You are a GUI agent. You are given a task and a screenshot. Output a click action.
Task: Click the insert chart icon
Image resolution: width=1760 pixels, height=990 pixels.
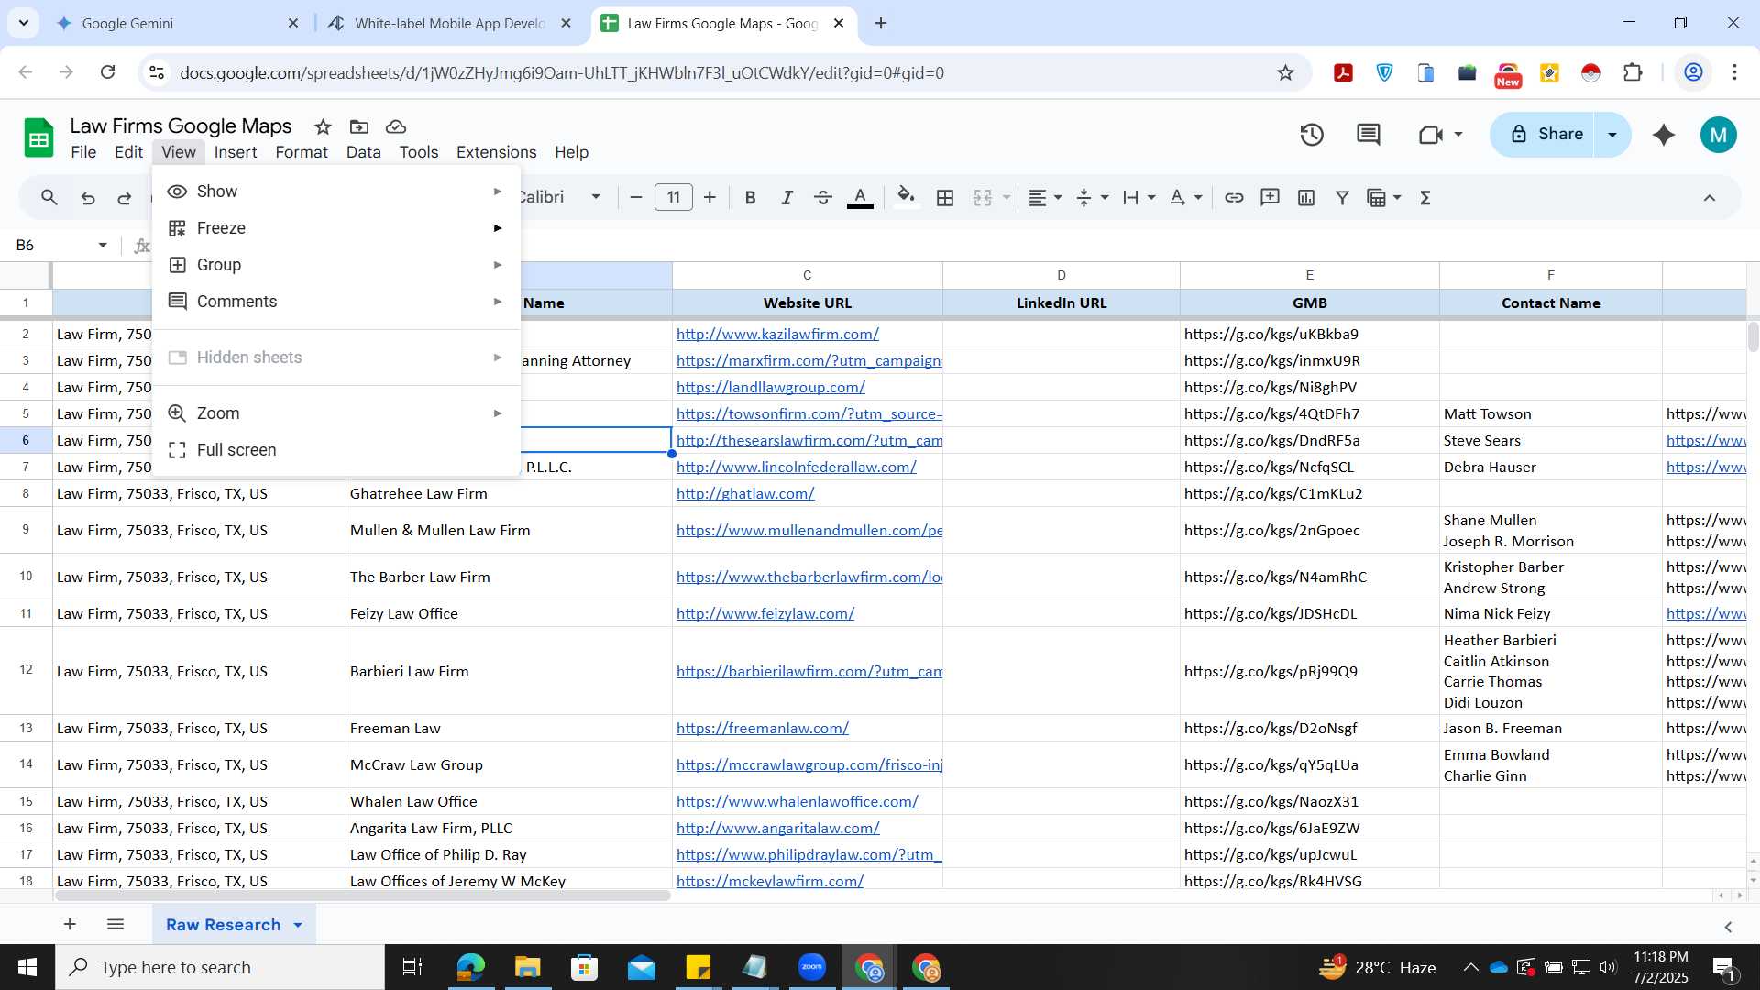pyautogui.click(x=1306, y=197)
